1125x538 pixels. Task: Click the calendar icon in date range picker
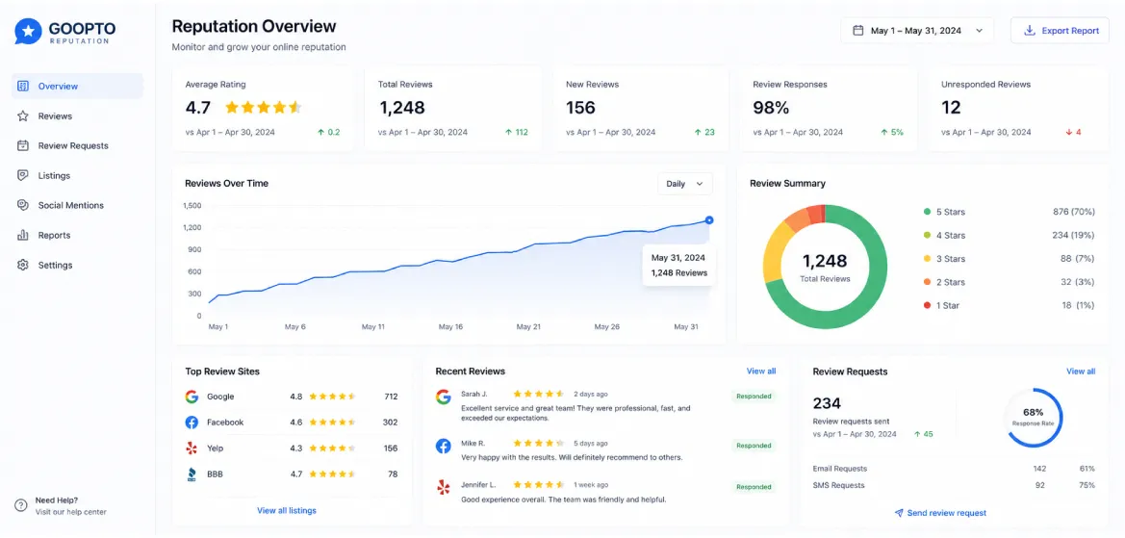pos(857,31)
